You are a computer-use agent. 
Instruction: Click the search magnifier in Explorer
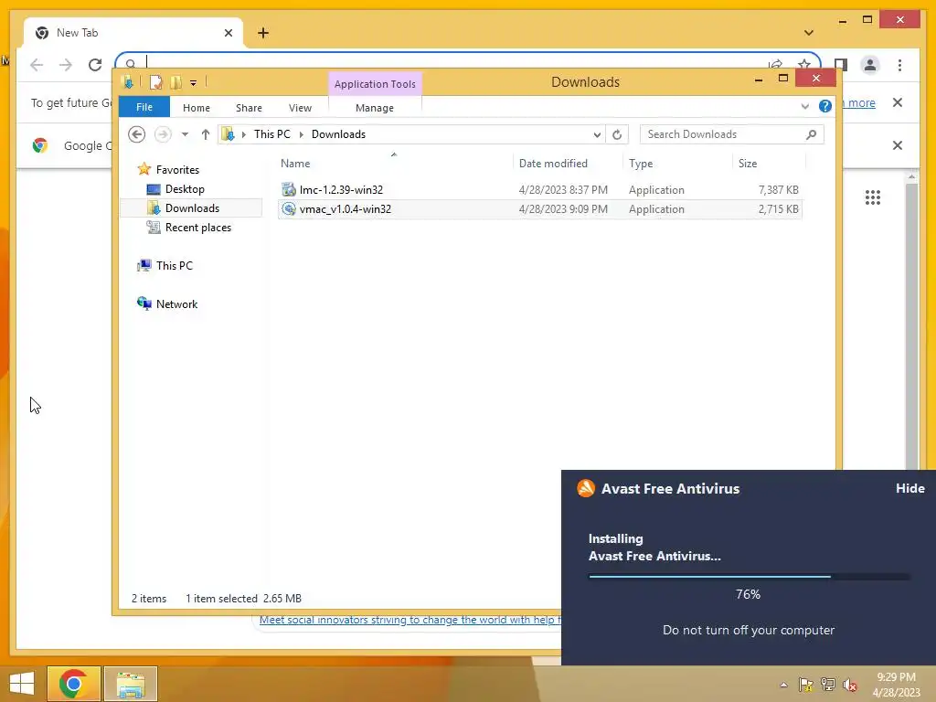pyautogui.click(x=812, y=134)
